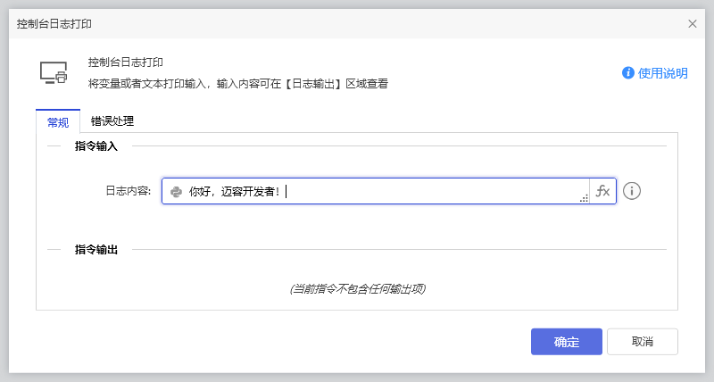This screenshot has width=714, height=382.
Task: Click the blue info icon next to 使用说明
Action: (628, 73)
